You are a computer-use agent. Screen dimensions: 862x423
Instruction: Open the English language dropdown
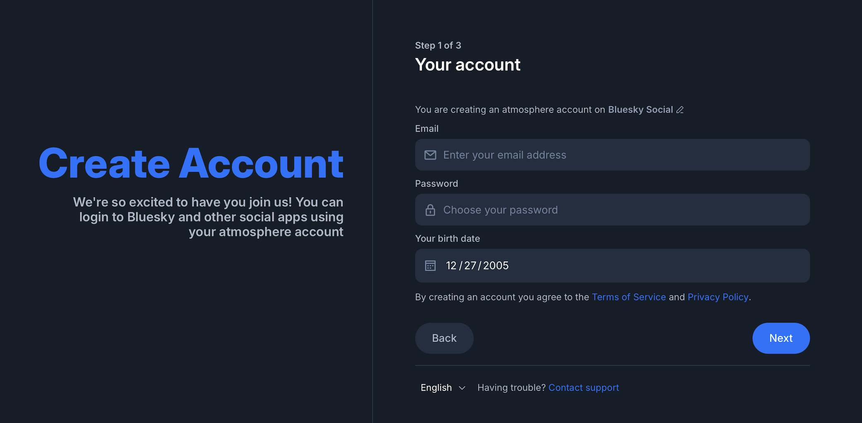436,388
